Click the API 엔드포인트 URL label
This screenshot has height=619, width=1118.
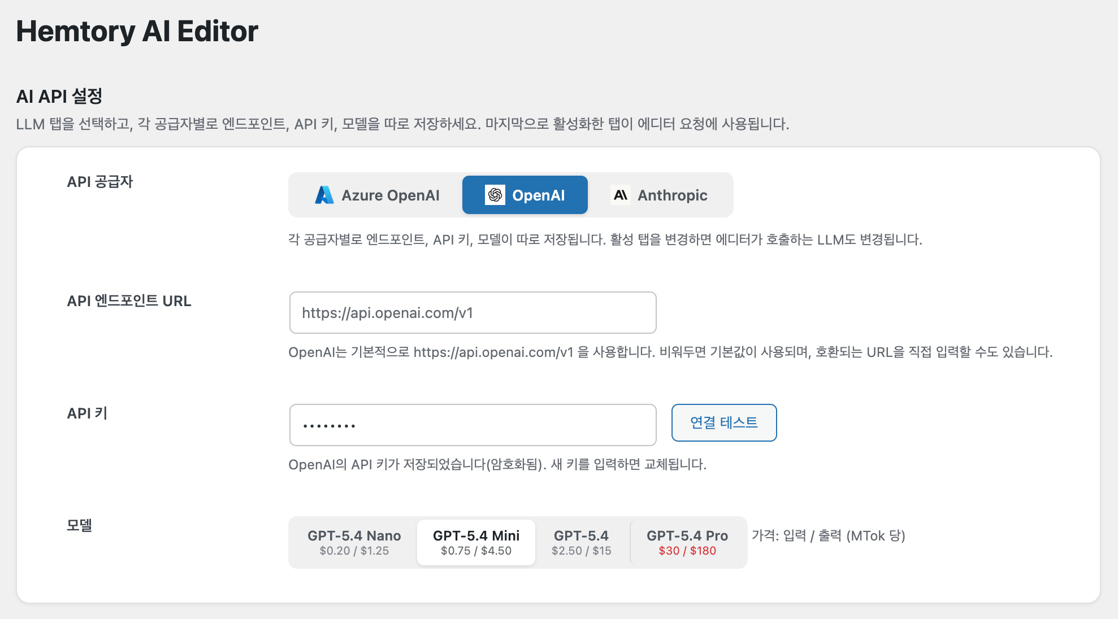(x=129, y=301)
